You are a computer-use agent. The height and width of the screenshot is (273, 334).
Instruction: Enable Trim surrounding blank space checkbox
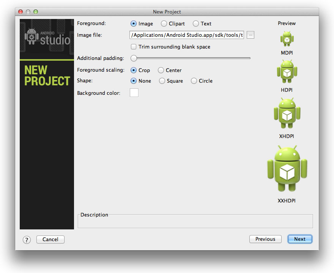point(134,47)
